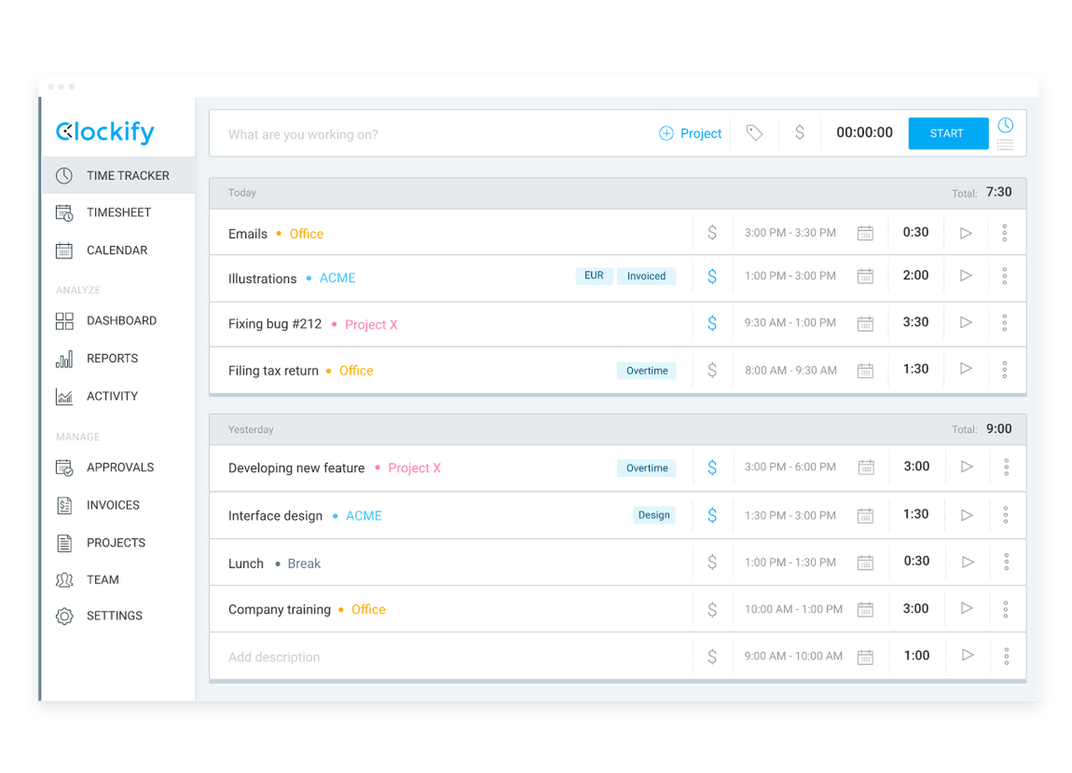Toggle billable status on Interface design entry
Viewport: 1072px width, 773px height.
(x=712, y=514)
